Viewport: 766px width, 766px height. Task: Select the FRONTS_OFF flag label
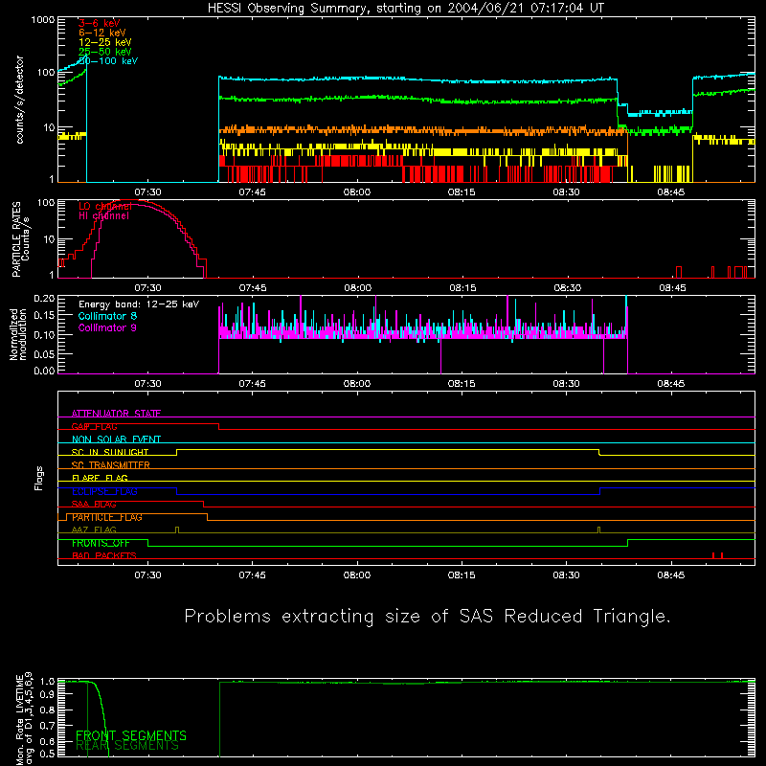point(101,543)
